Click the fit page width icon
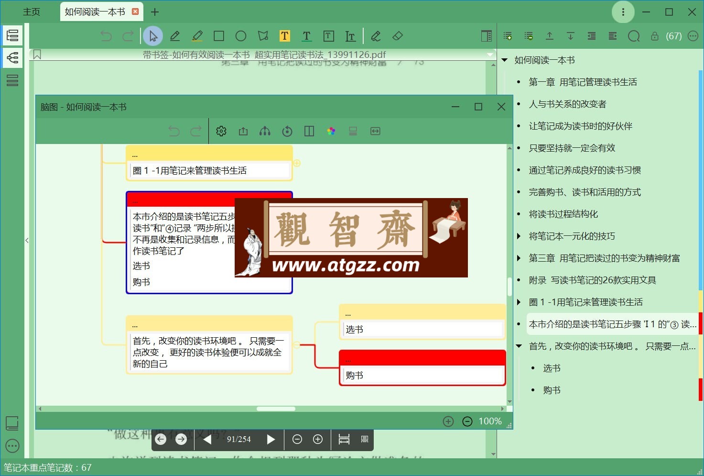The image size is (704, 476). 344,439
